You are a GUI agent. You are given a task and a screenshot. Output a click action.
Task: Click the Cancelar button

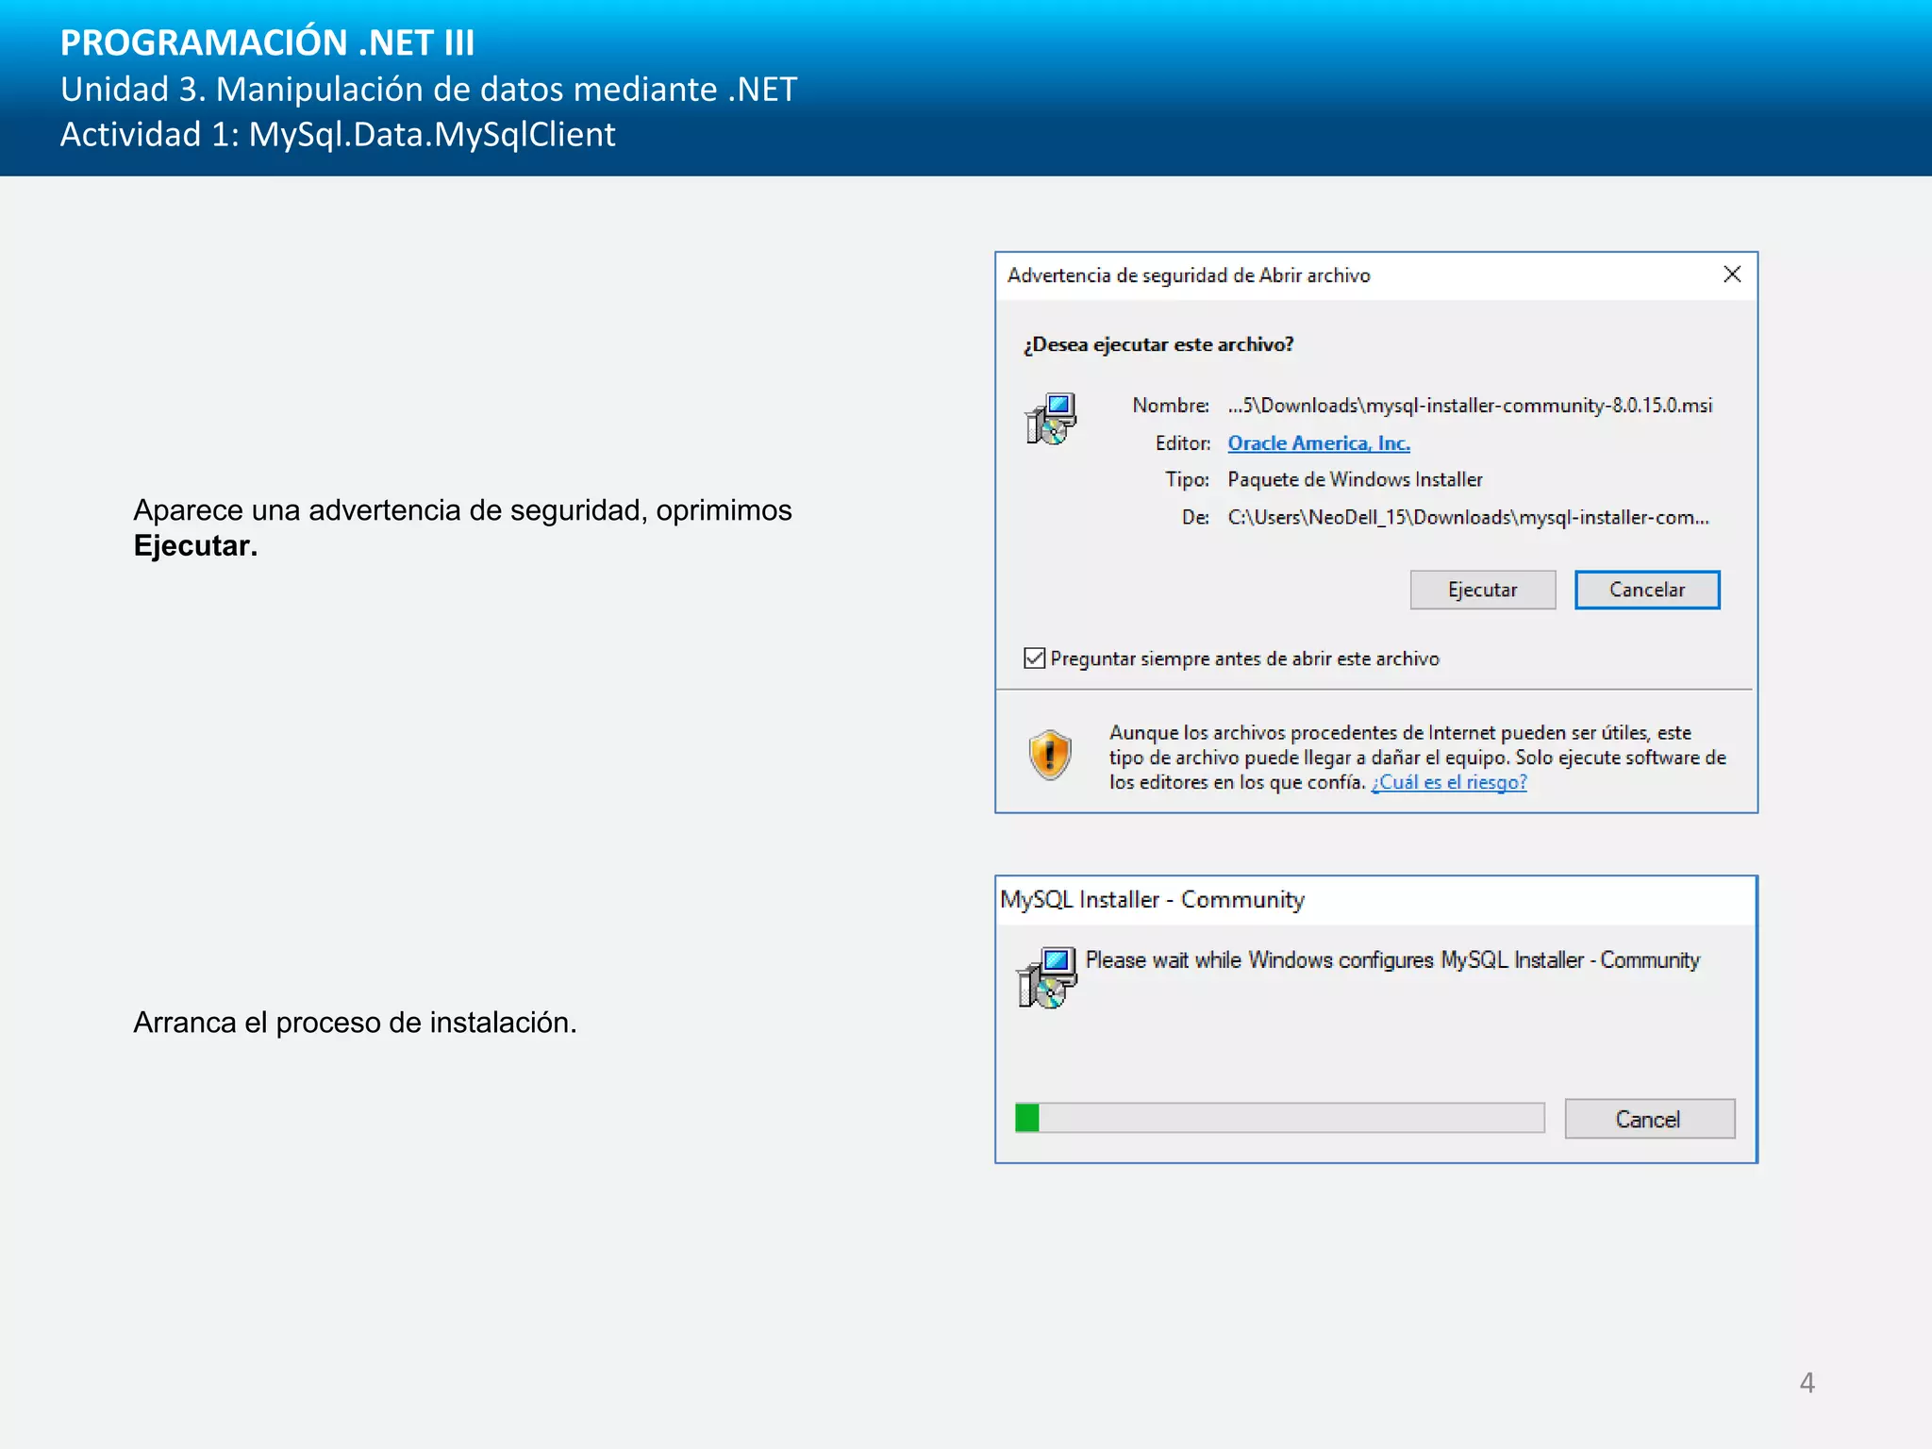pos(1647,590)
